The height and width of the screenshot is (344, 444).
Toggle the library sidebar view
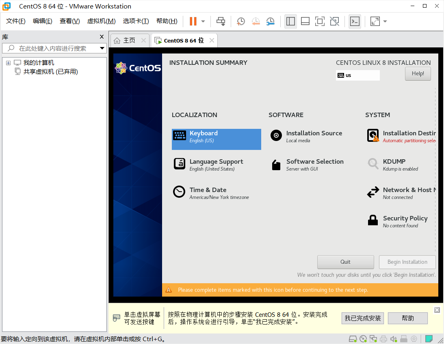click(290, 21)
